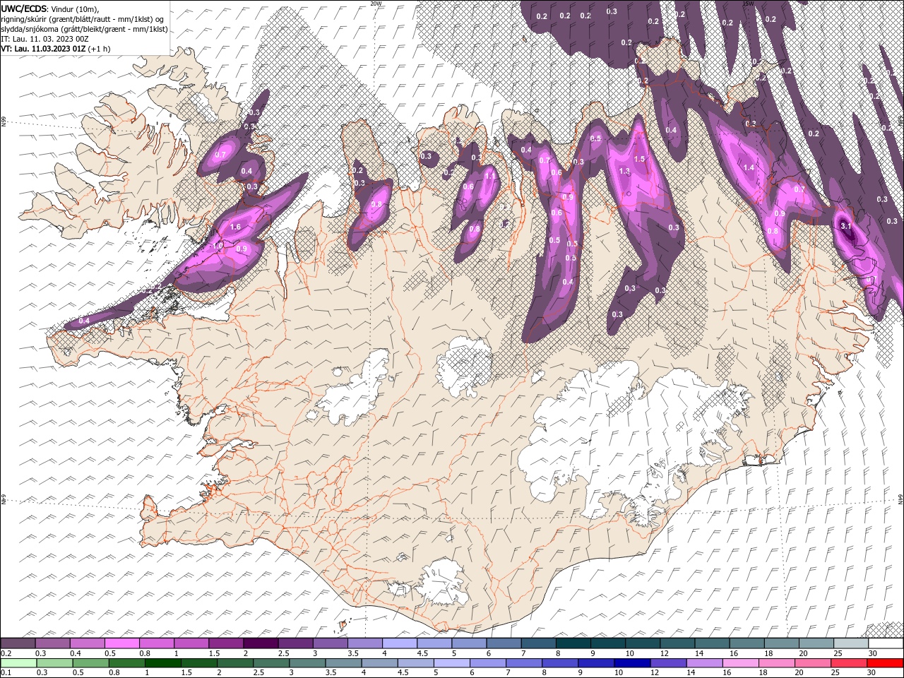Viewport: 904px width, 678px height.
Task: Select the 1.1 snowfall value on the map
Action: [x=489, y=175]
